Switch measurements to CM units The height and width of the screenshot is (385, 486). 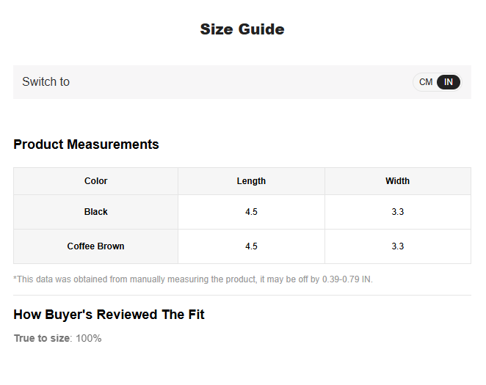pos(426,82)
